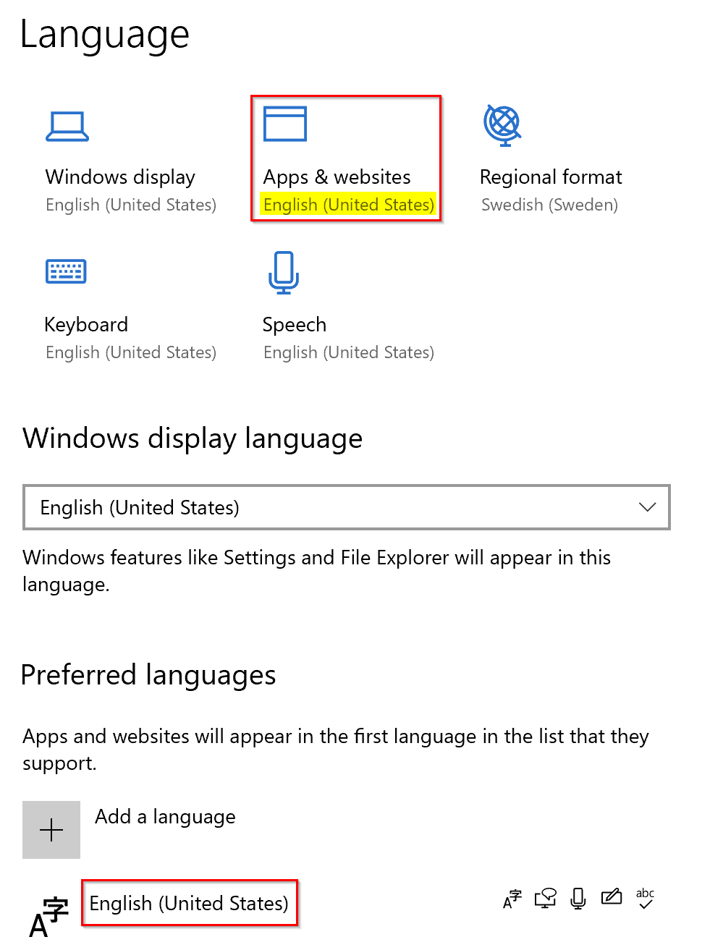The height and width of the screenshot is (950, 723).
Task: Click the Regional format label text
Action: click(551, 177)
